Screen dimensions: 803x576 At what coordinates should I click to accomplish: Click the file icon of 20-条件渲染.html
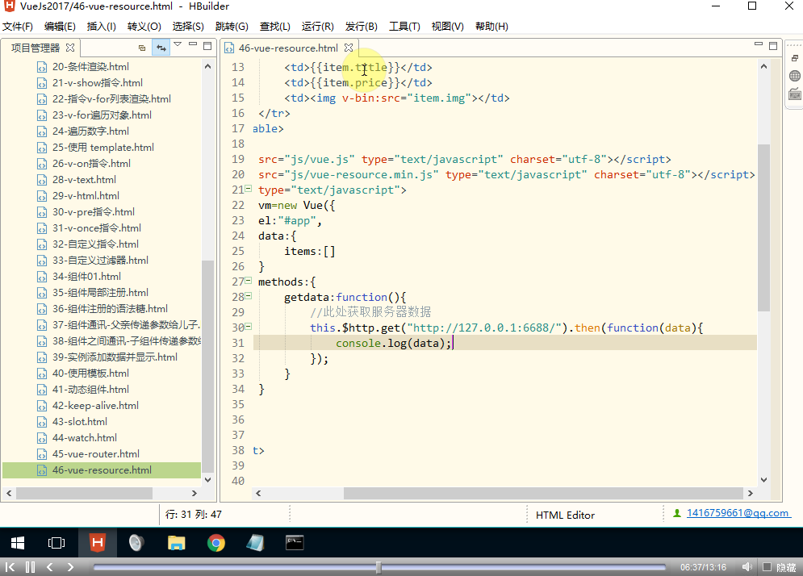[42, 67]
